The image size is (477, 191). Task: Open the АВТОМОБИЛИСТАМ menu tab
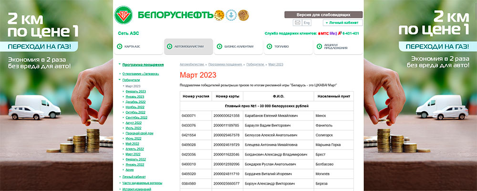(x=188, y=47)
